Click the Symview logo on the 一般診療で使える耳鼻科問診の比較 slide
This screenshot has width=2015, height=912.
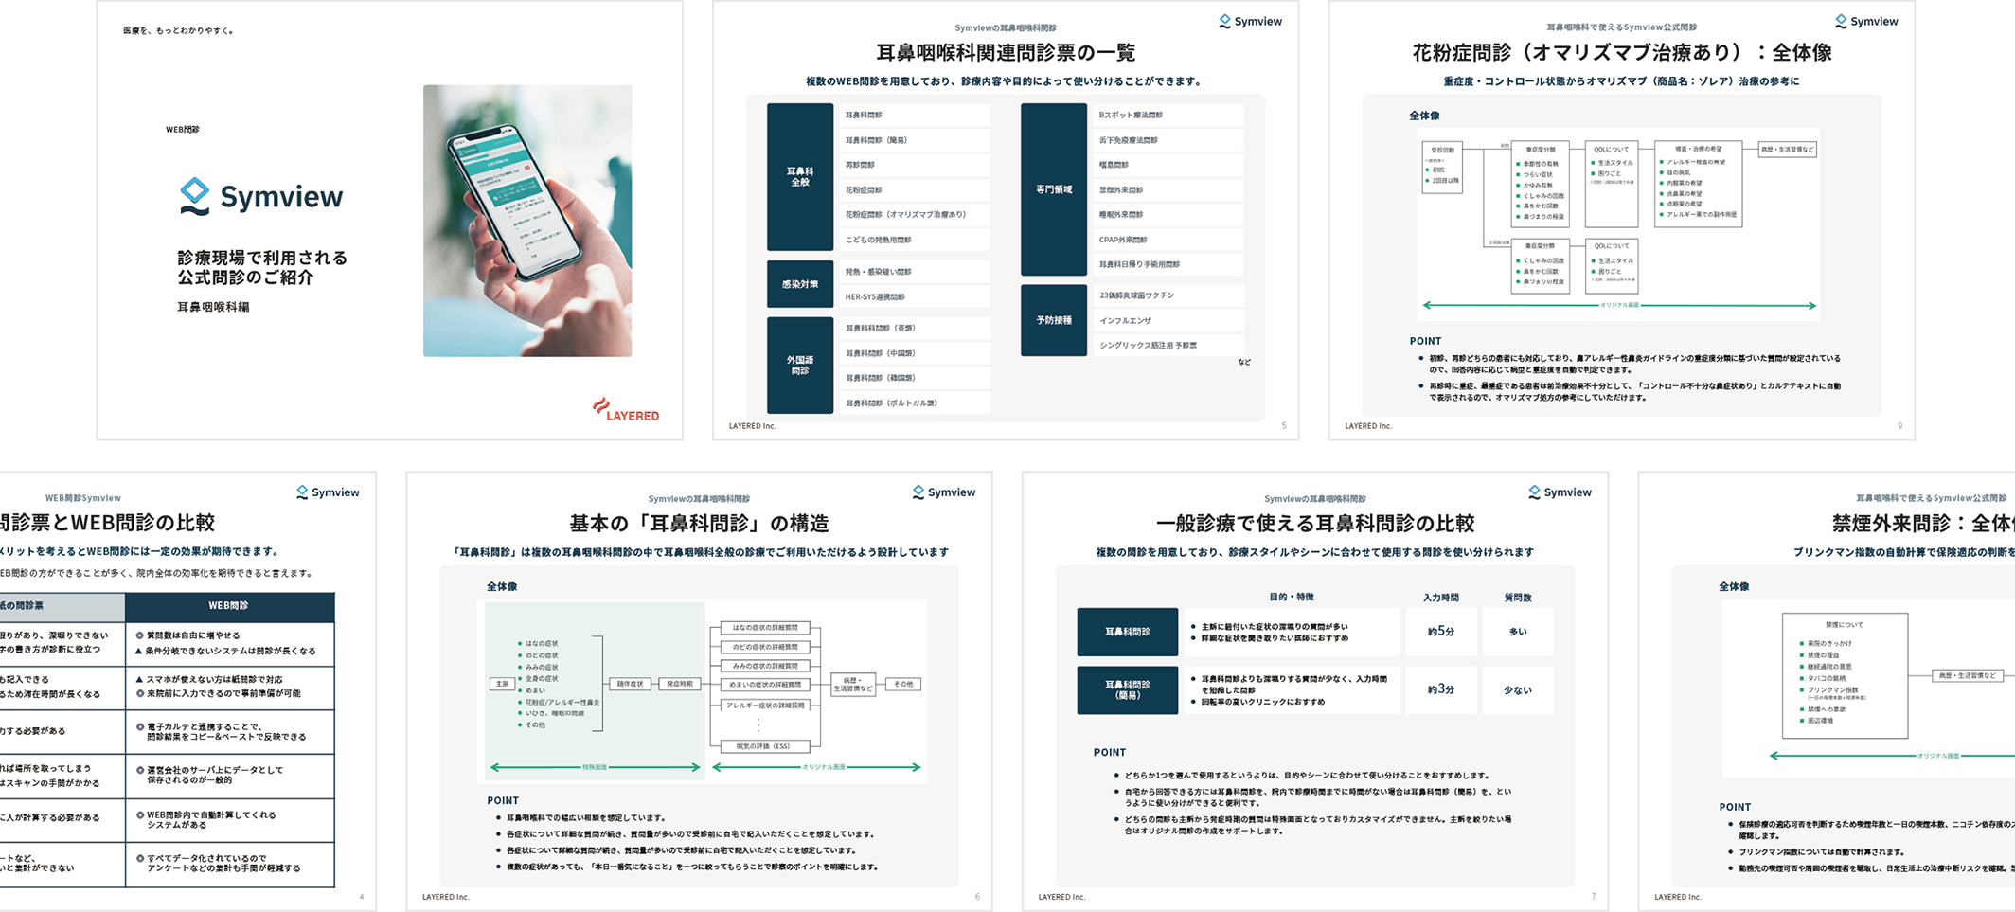point(1560,492)
